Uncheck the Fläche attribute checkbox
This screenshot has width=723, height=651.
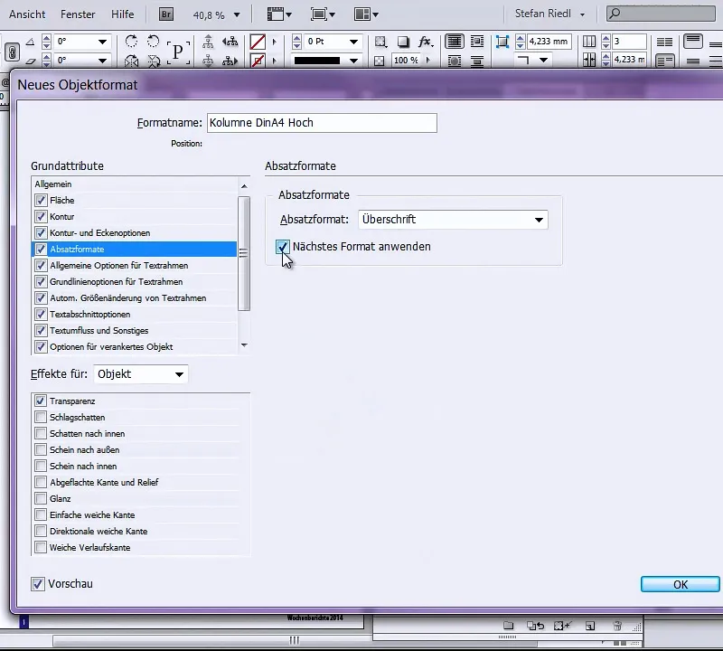click(x=41, y=200)
